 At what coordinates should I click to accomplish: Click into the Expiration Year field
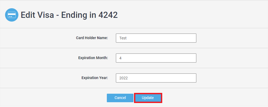tap(156, 78)
